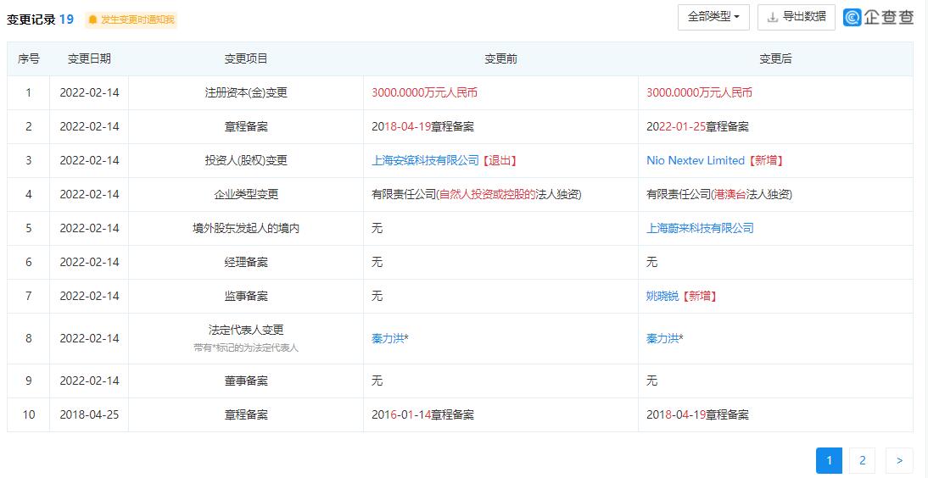Click the current page 1 button
Viewport: 928px width, 478px height.
click(x=829, y=460)
